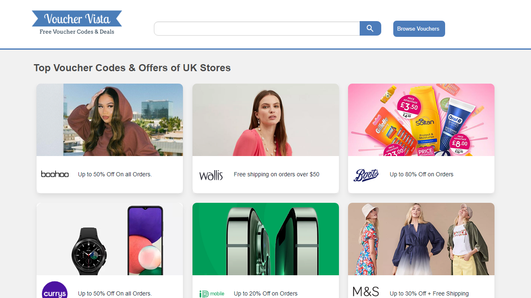Click the M&S brand logo
Screen dimensions: 531x298
(x=366, y=292)
